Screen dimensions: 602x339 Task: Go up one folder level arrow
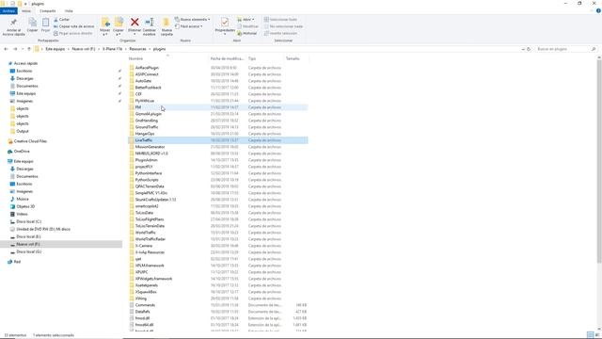point(29,49)
